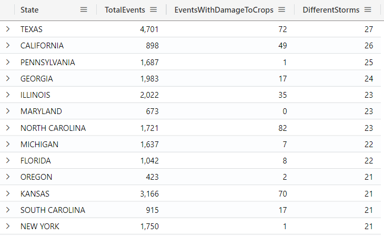Click Texas crop damage value 72

[x=282, y=29]
